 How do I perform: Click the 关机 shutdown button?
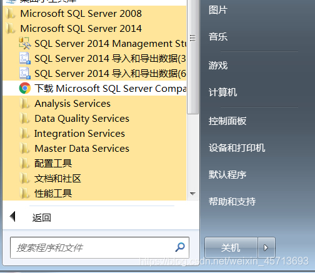231,247
